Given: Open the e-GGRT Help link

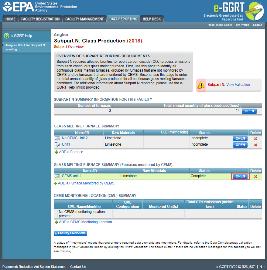Looking at the screenshot, I should tap(21, 36).
